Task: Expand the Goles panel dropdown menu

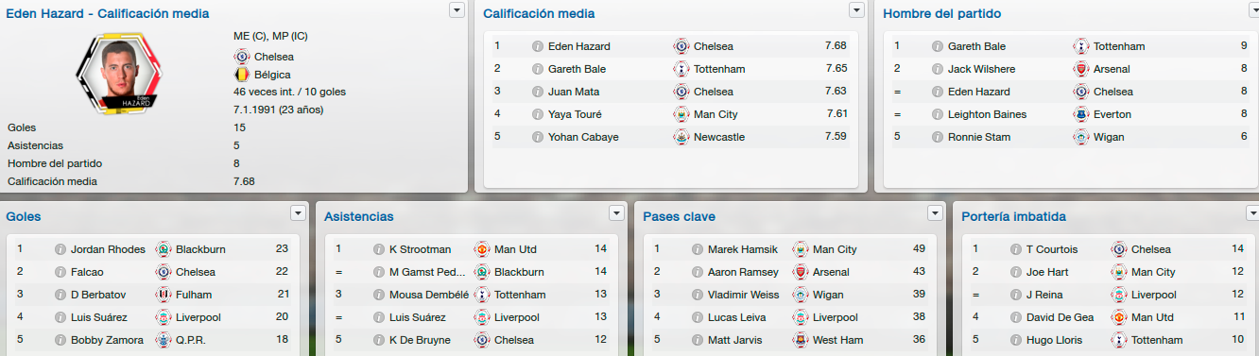Action: coord(300,212)
